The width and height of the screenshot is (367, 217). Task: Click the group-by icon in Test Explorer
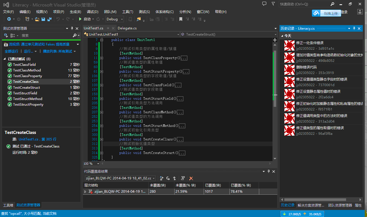click(x=13, y=36)
